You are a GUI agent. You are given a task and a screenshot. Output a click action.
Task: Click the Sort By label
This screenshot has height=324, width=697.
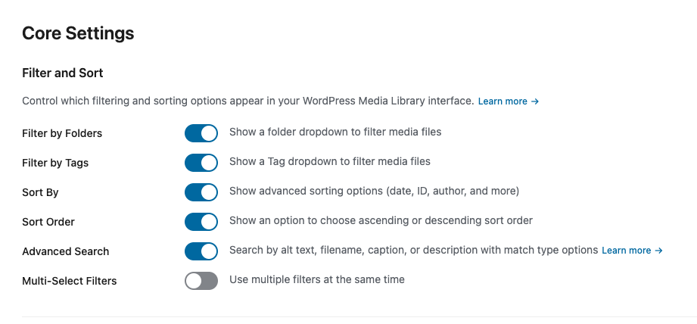pyautogui.click(x=40, y=192)
